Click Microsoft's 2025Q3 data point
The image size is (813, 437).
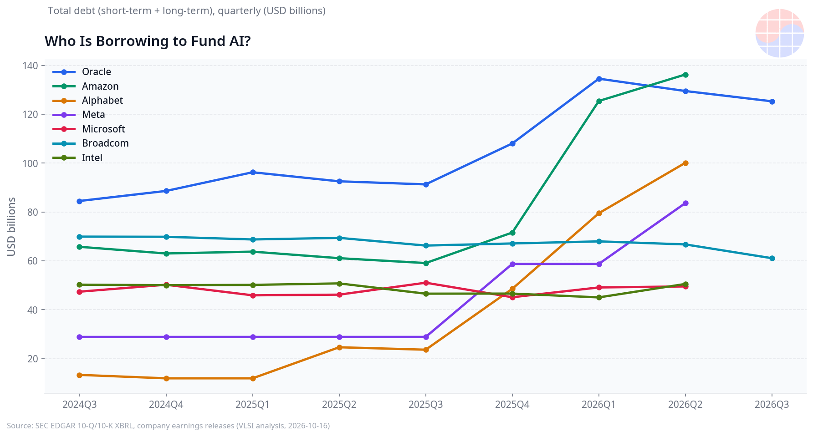click(x=426, y=283)
